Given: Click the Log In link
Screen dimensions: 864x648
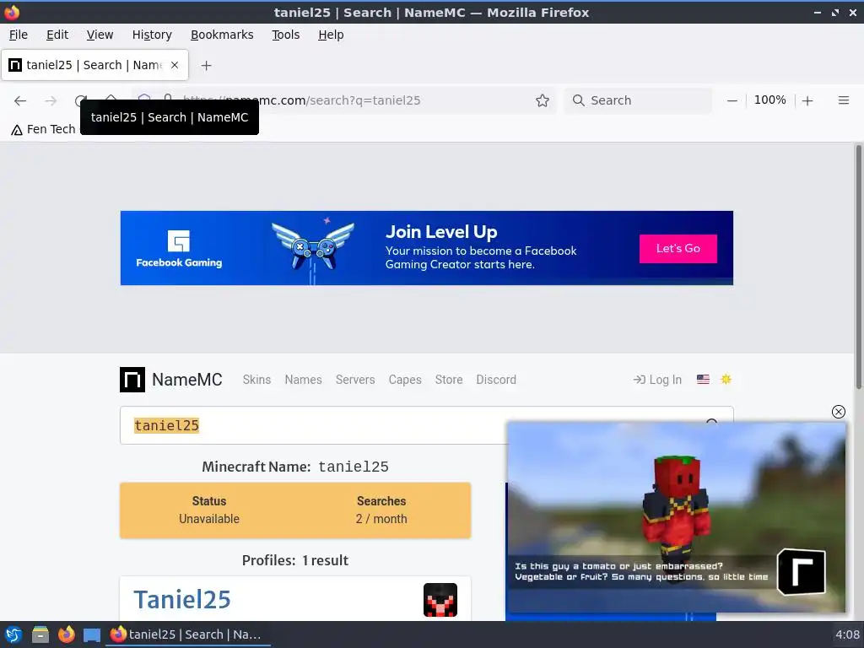Looking at the screenshot, I should pos(657,380).
